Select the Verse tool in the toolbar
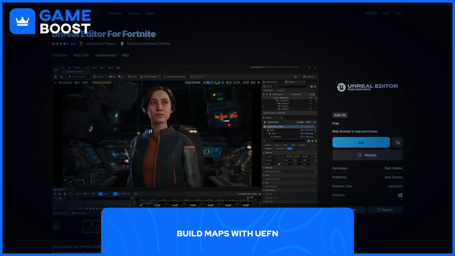455x256 pixels. click(132, 76)
